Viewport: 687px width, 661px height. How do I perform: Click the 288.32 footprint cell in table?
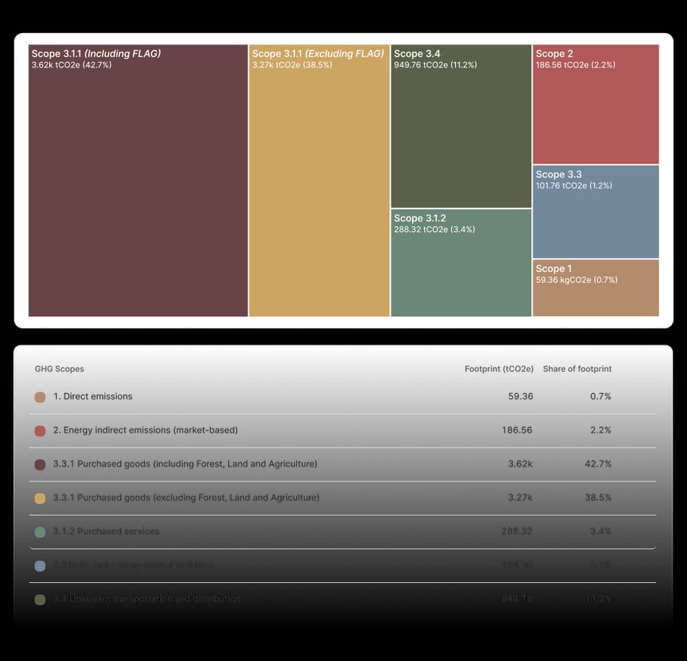pos(517,531)
